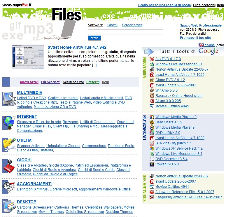This screenshot has height=217, width=226.
Task: Open the Scelti per voi tab
Action: pyautogui.click(x=73, y=82)
